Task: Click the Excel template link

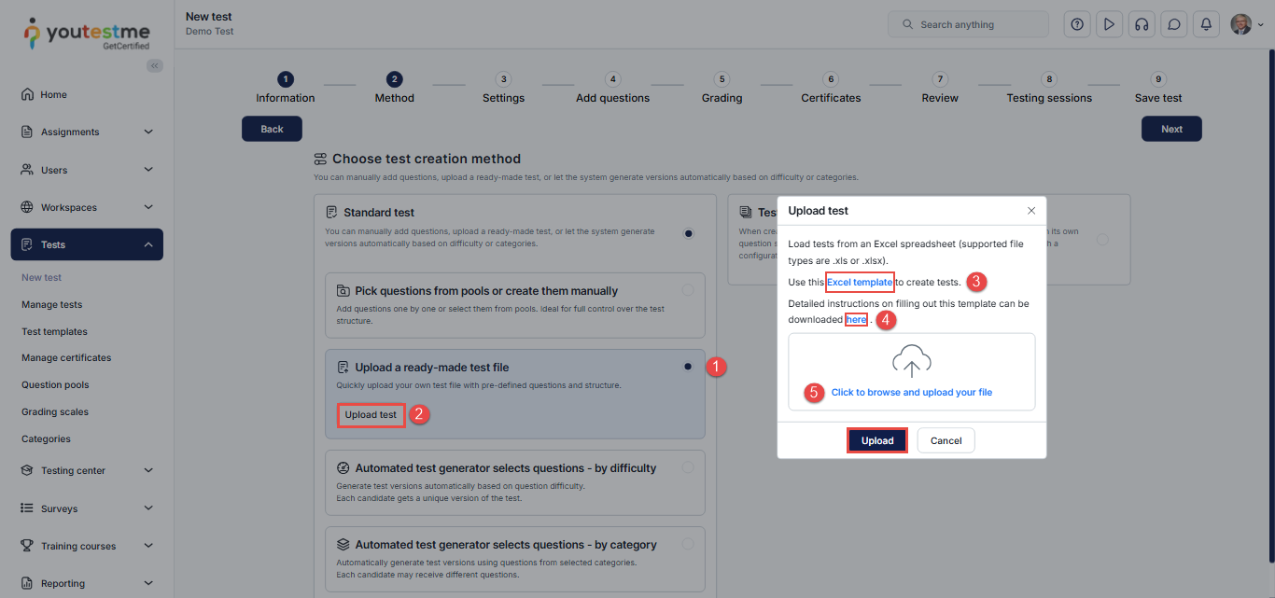Action: [859, 282]
